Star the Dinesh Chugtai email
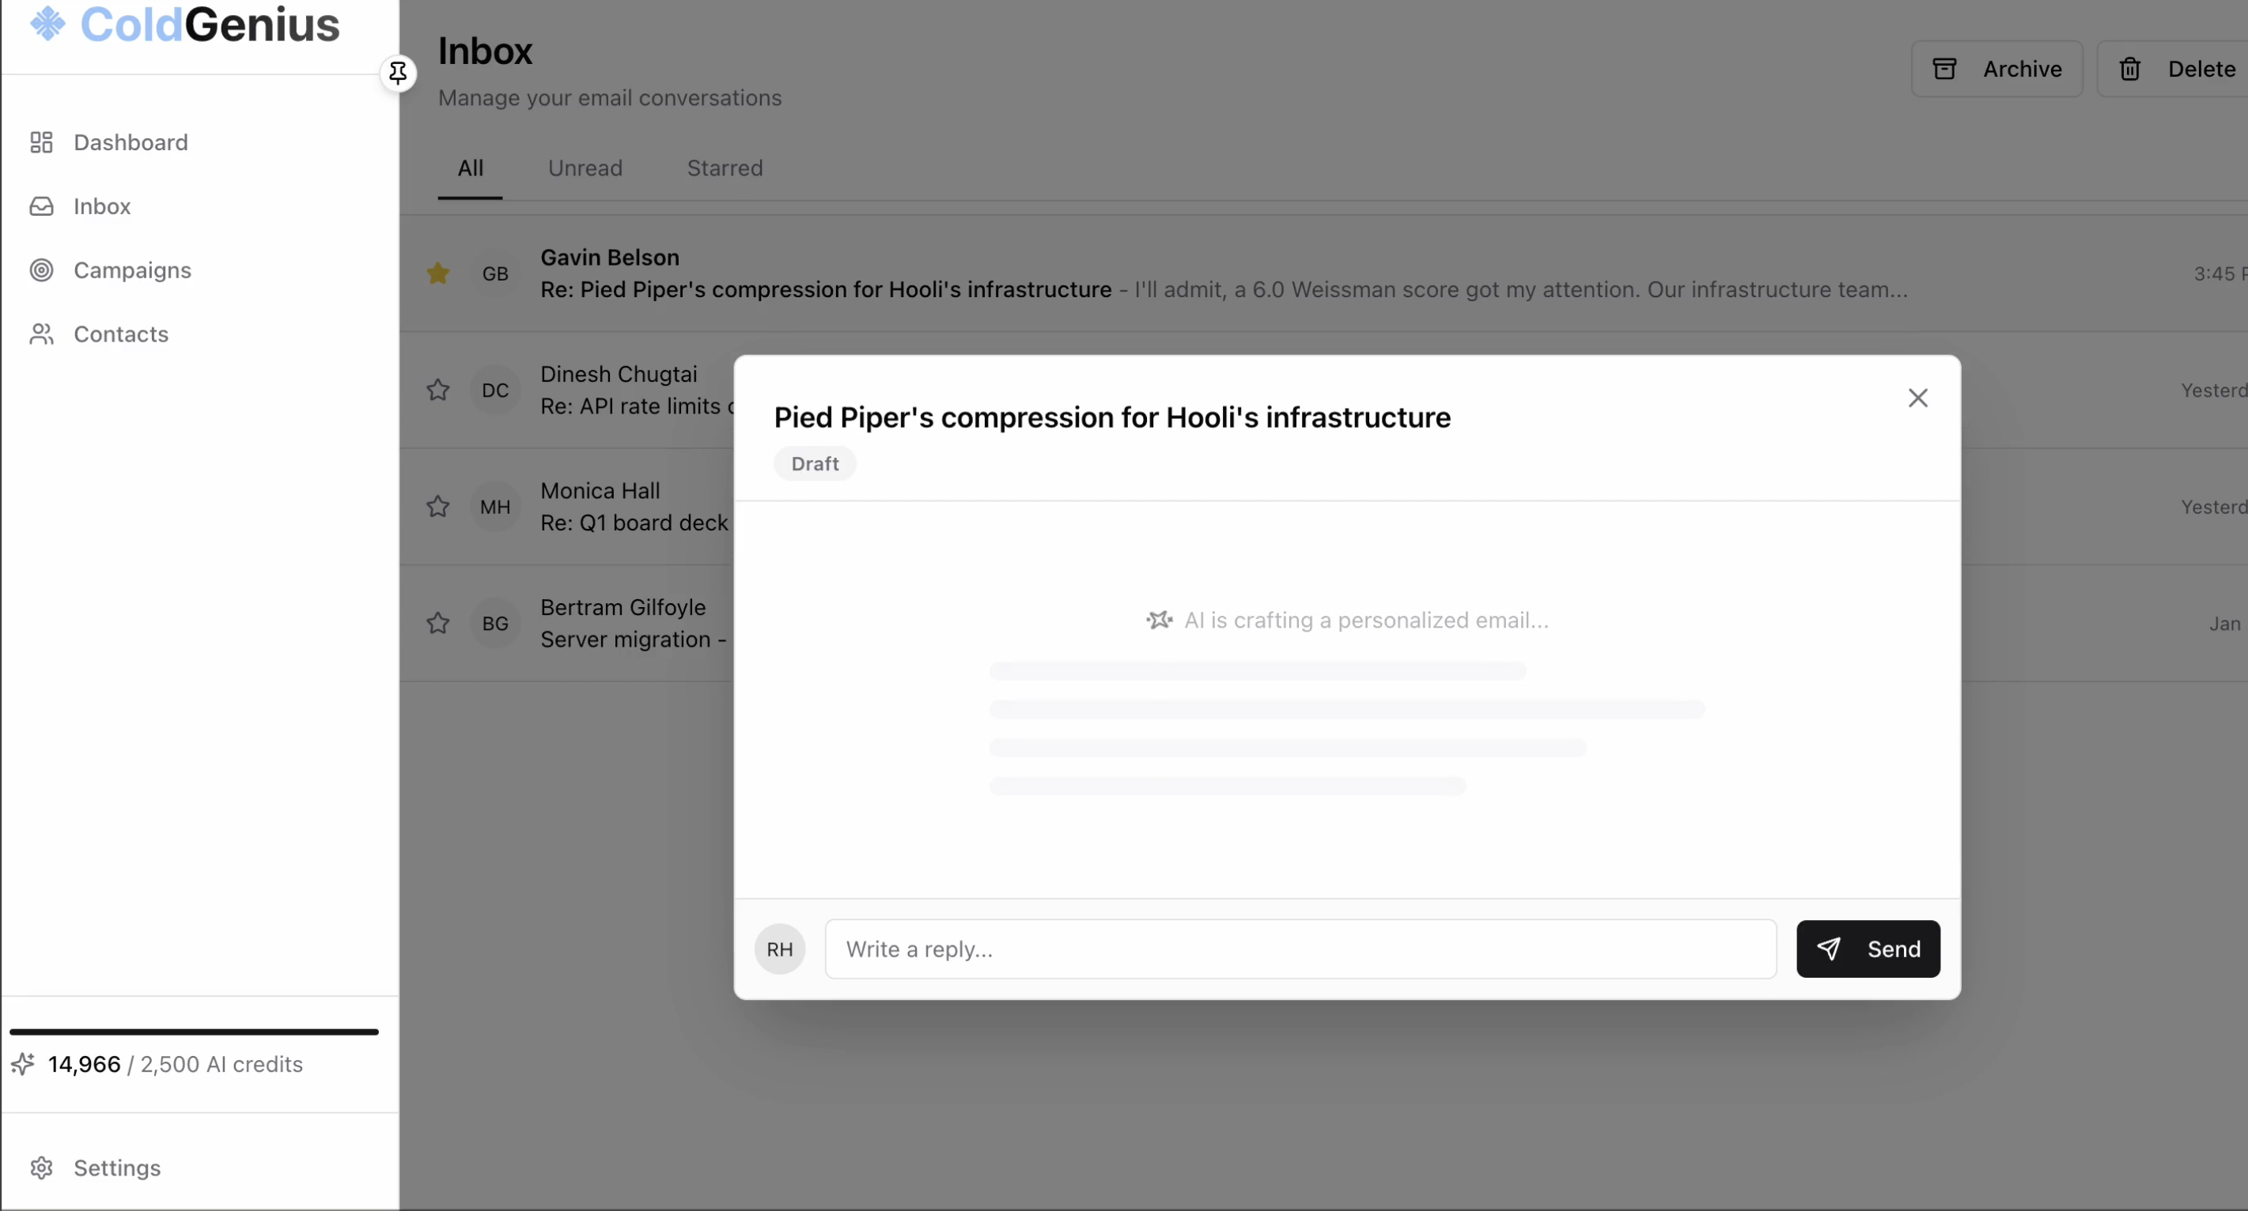Image resolution: width=2248 pixels, height=1211 pixels. click(x=438, y=390)
